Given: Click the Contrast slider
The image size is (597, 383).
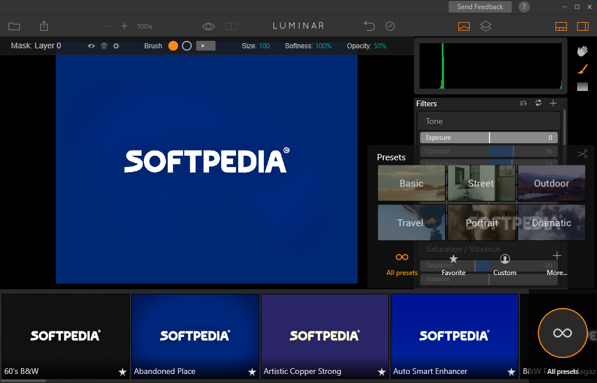Looking at the screenshot, I should click(489, 151).
